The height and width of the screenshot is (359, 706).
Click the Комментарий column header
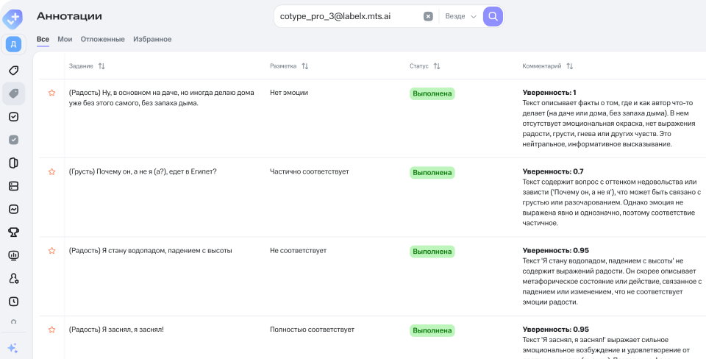click(x=542, y=66)
